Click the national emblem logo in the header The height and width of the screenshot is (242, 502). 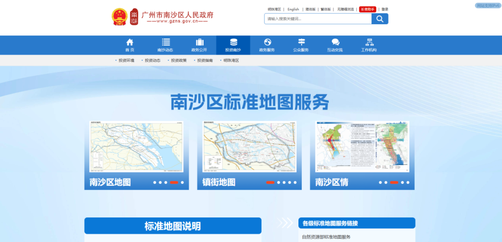click(119, 17)
